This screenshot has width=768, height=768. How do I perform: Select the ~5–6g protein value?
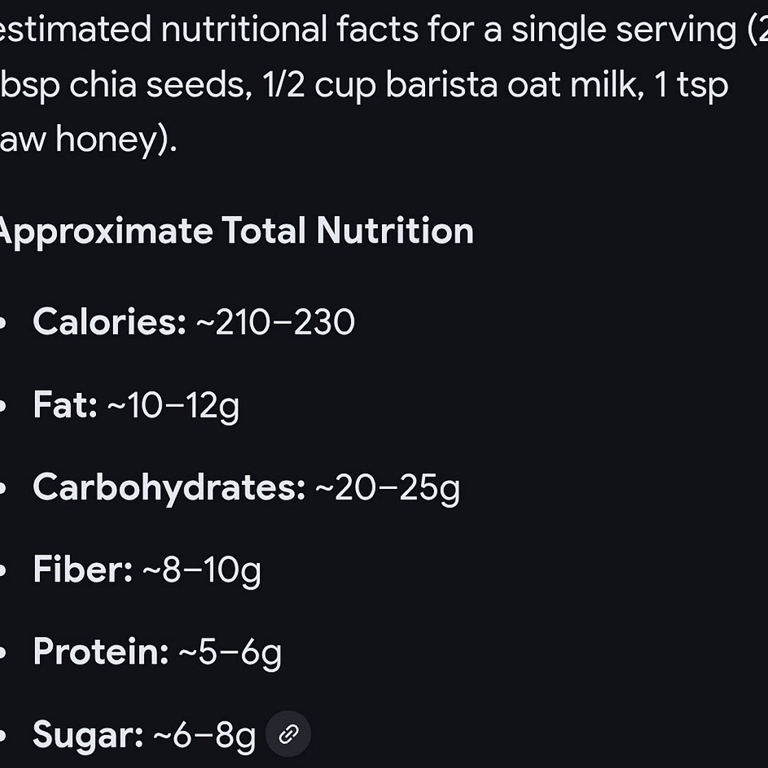[230, 652]
